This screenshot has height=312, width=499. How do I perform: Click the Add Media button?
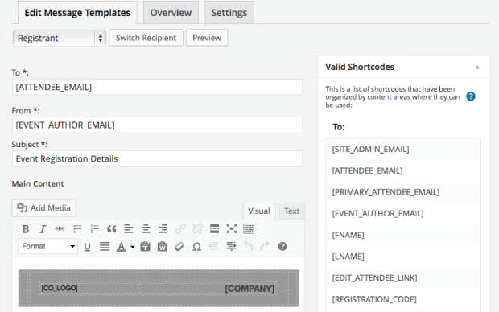[44, 208]
